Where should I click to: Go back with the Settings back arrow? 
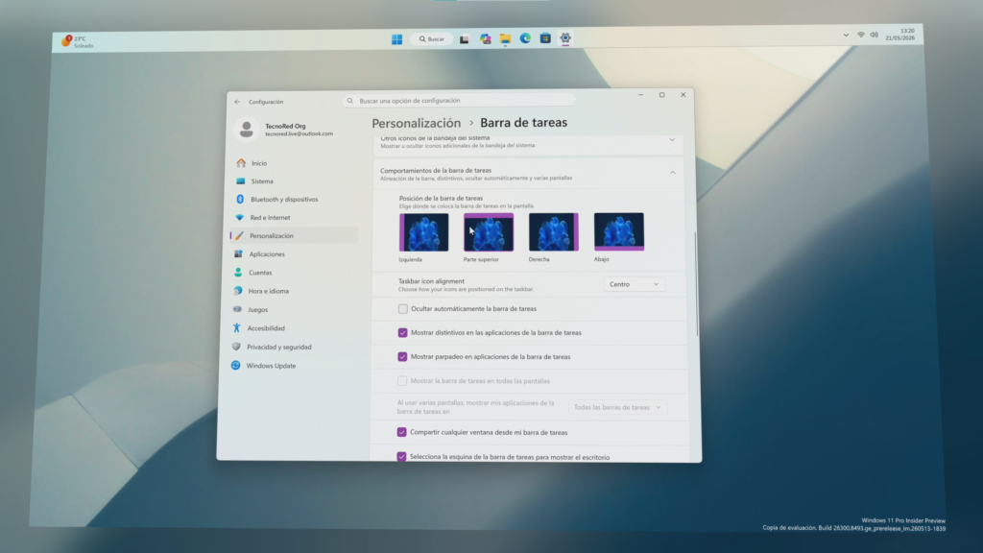click(x=238, y=102)
